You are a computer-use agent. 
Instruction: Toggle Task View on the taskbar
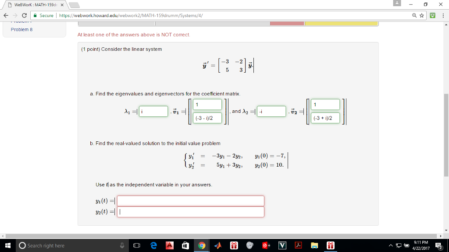tap(138, 245)
